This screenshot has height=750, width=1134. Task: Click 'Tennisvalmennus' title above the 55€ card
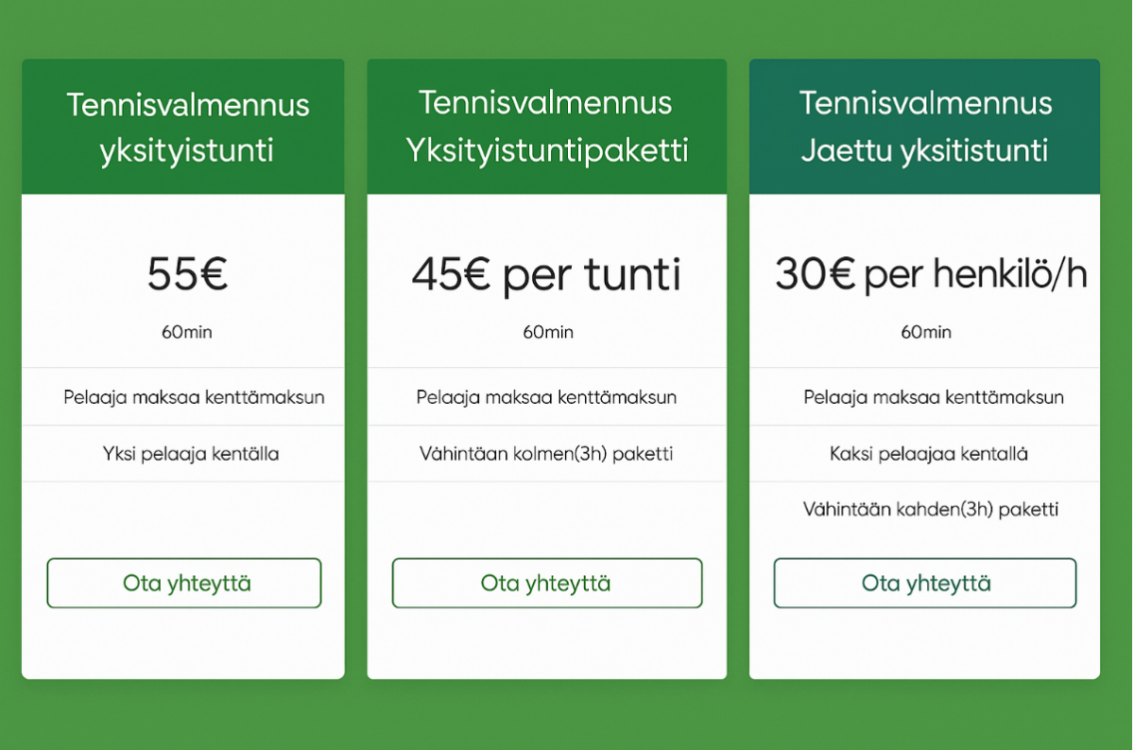pos(187,104)
